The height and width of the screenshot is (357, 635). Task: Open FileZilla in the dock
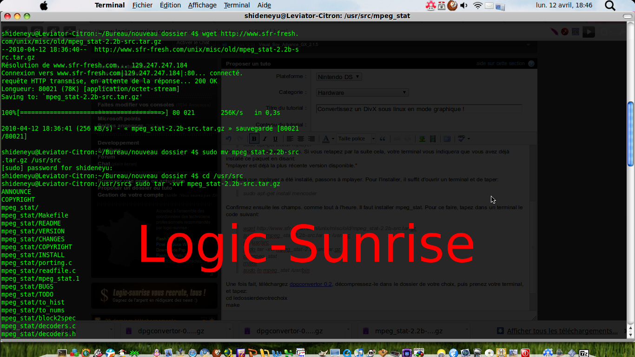[240, 352]
